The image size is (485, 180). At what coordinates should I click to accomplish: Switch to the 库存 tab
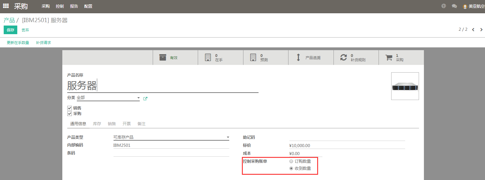97,124
